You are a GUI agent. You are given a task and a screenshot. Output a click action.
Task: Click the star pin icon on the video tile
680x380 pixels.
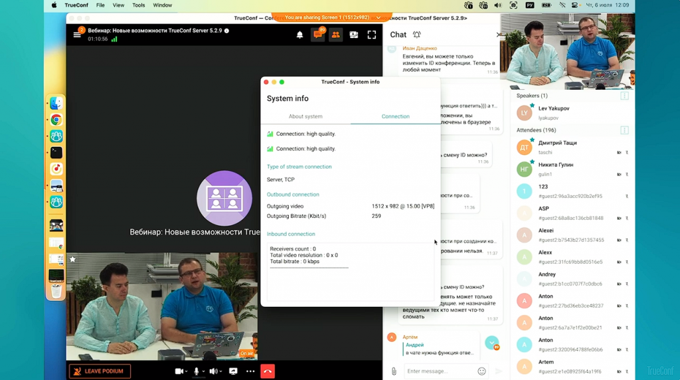pyautogui.click(x=73, y=259)
